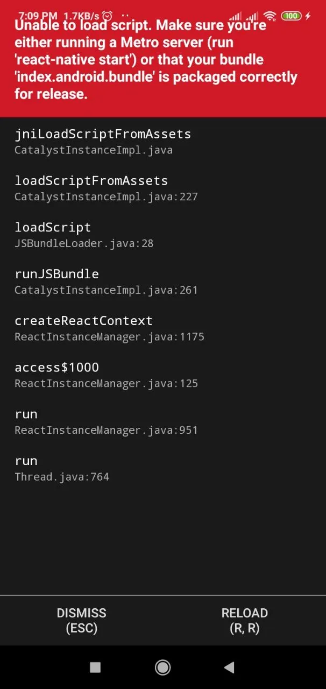Tap the alarm clock status icon
Viewport: 326px width, 689px height.
108,16
